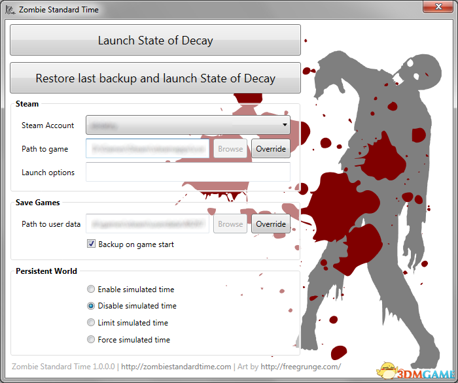Click the Path to user data field
The image size is (458, 383).
pos(147,224)
